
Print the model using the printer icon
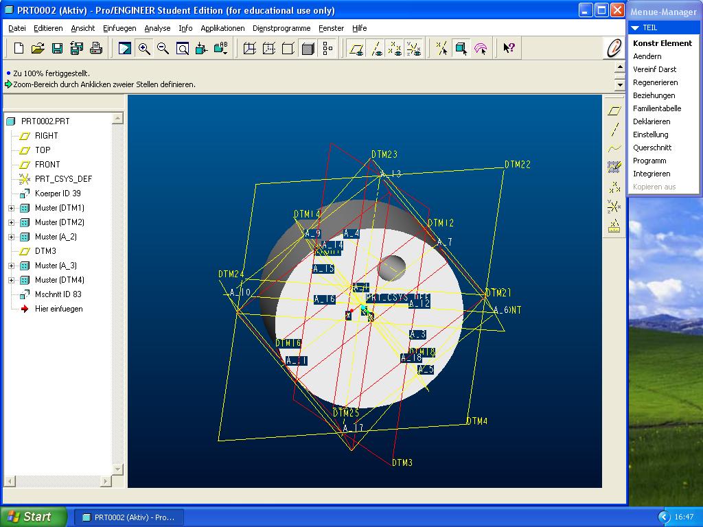pos(96,48)
